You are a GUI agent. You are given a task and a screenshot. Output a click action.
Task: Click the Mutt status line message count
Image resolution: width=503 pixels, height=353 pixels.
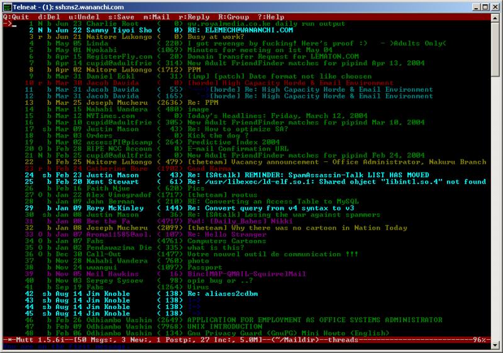(96, 340)
